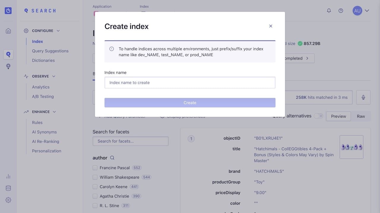Click the notifications bell icon
This screenshot has height=213, width=380.
click(329, 10)
